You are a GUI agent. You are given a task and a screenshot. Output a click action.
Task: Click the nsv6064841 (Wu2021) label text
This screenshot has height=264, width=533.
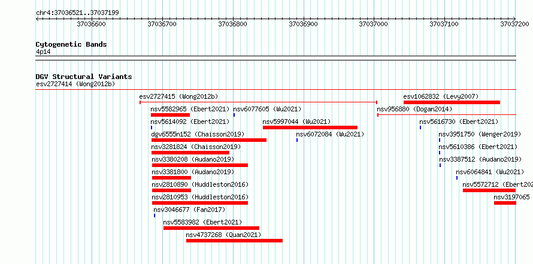point(490,172)
